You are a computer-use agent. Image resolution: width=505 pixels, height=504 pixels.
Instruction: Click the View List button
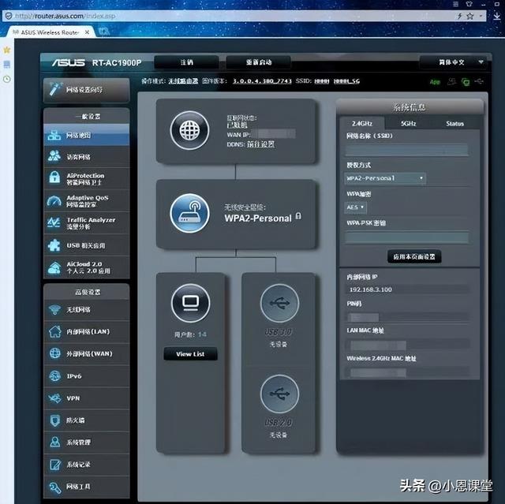pos(190,353)
